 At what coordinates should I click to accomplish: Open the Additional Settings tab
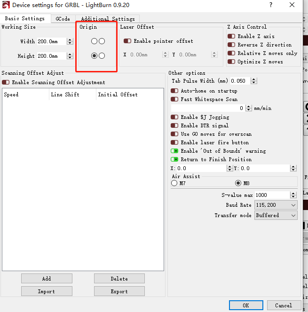[x=108, y=19]
